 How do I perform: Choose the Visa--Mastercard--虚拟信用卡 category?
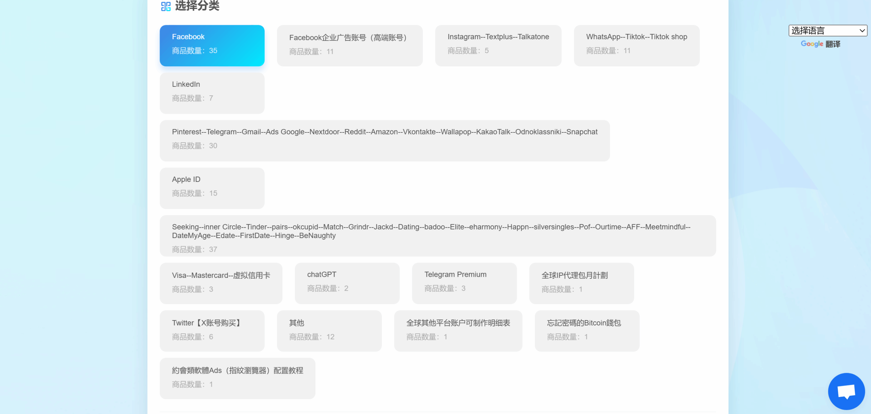221,283
